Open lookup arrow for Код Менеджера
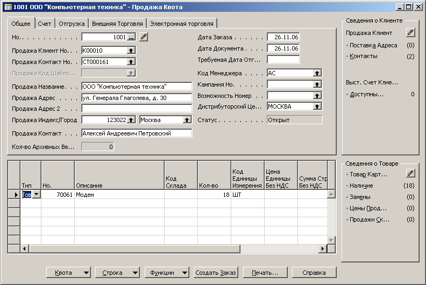426x285 pixels. (x=317, y=73)
